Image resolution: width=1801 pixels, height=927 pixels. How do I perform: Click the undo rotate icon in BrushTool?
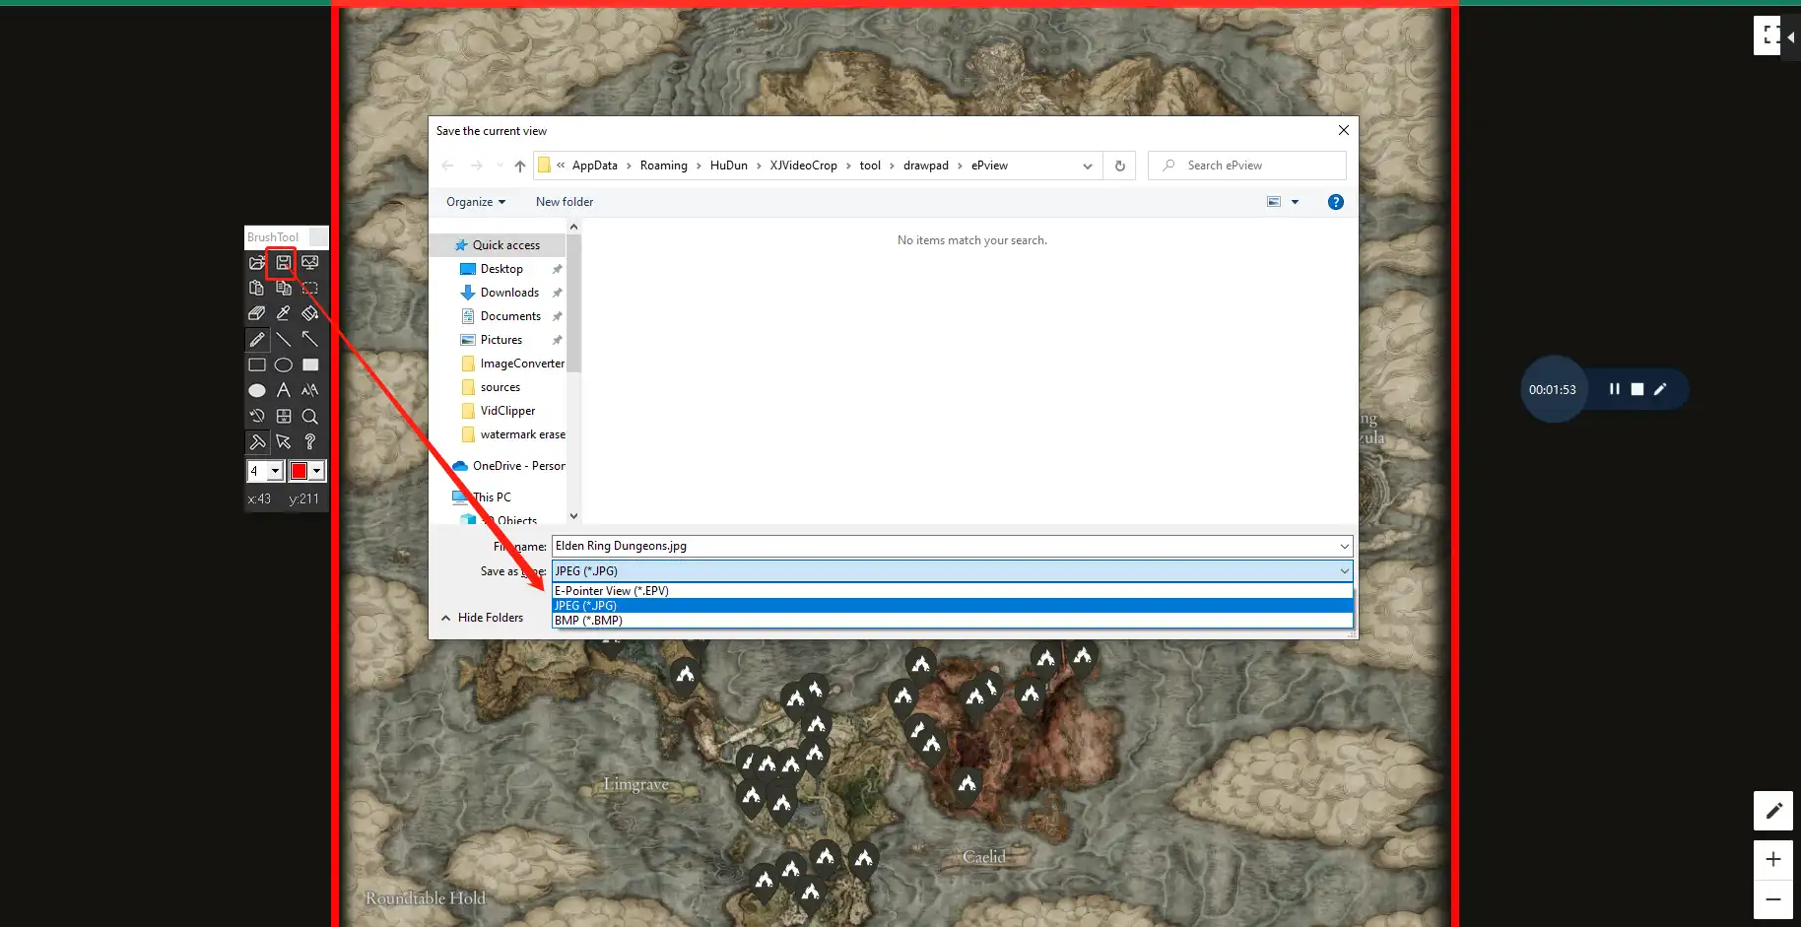pyautogui.click(x=257, y=416)
